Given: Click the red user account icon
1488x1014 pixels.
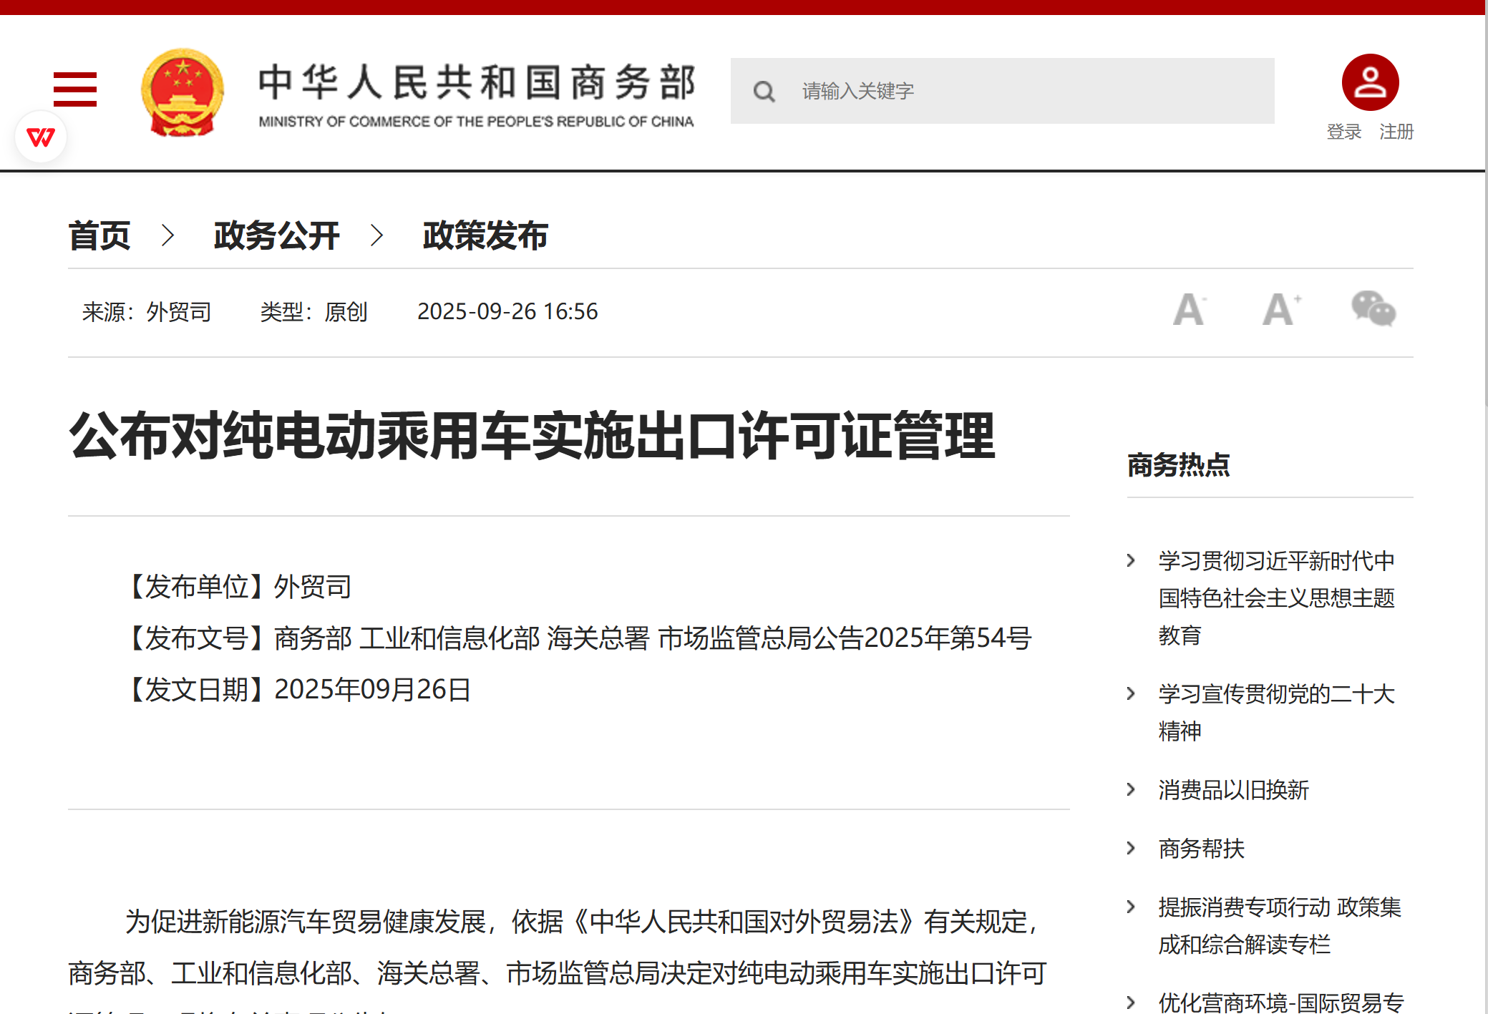Looking at the screenshot, I should [1369, 82].
